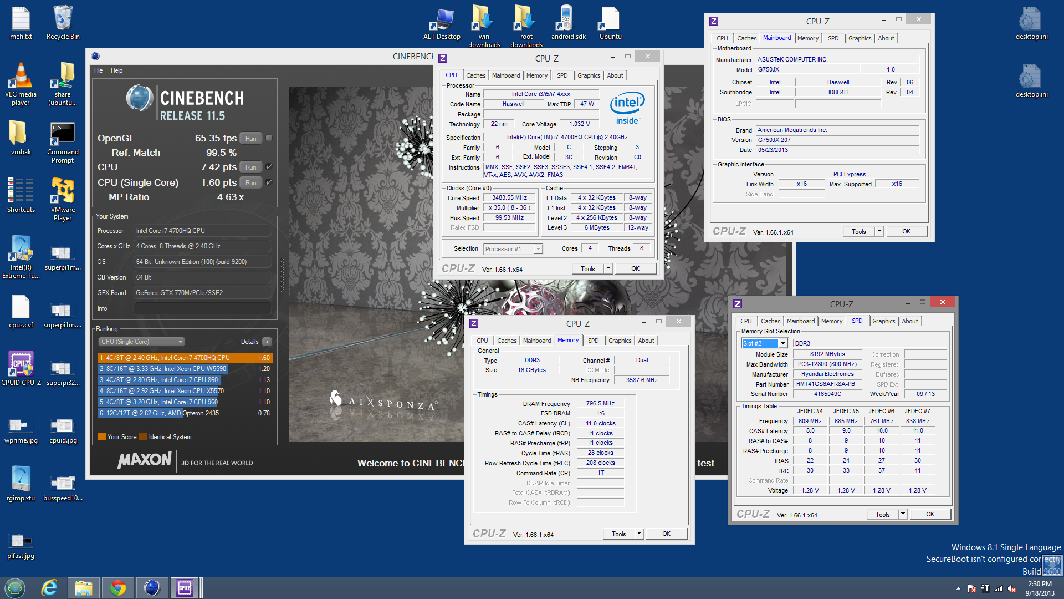This screenshot has width=1064, height=599.
Task: Select ranking row Intel Core i7 CPU 860
Action: coord(184,380)
